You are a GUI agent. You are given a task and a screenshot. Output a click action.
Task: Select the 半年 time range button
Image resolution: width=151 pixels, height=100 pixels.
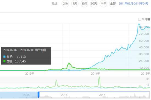103,4
